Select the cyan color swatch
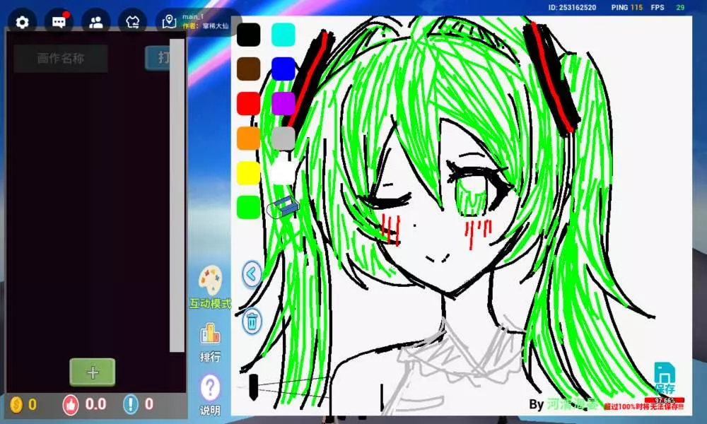 coord(284,35)
